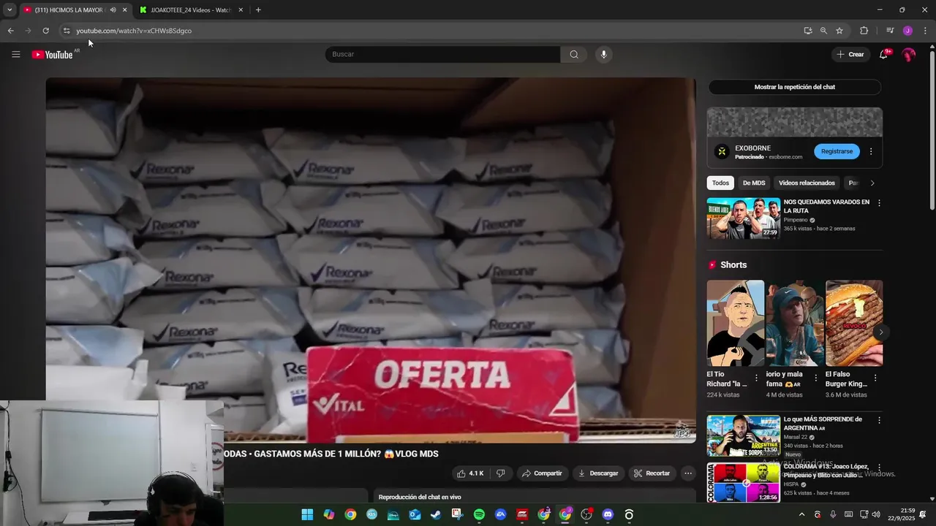
Task: Click Recortar under the video
Action: (652, 473)
